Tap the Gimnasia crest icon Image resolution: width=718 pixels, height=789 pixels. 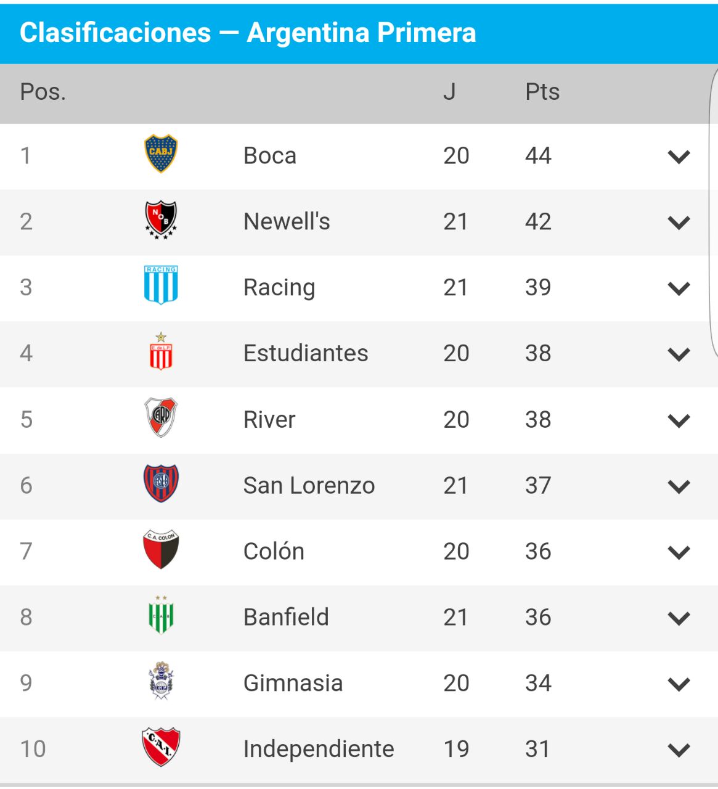pos(161,681)
